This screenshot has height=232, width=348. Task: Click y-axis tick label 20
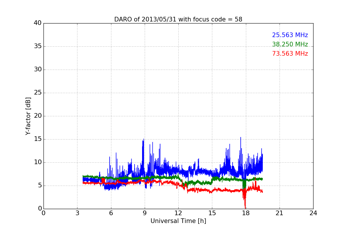(x=38, y=116)
